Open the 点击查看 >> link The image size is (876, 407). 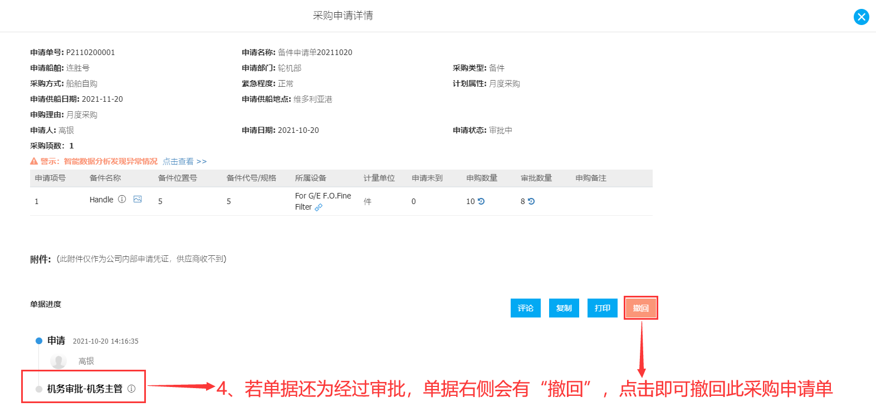point(184,161)
